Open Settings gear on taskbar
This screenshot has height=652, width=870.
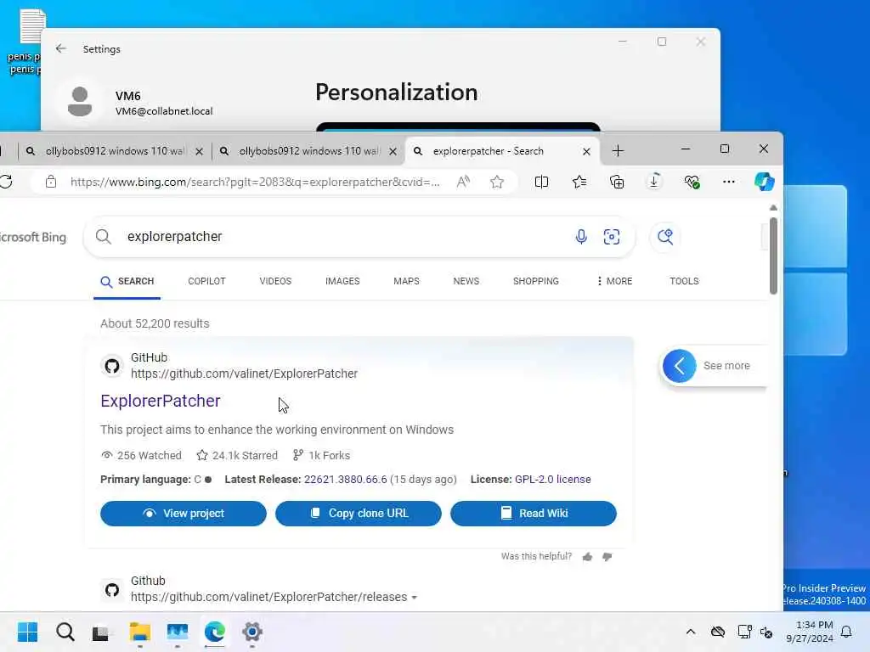(251, 632)
